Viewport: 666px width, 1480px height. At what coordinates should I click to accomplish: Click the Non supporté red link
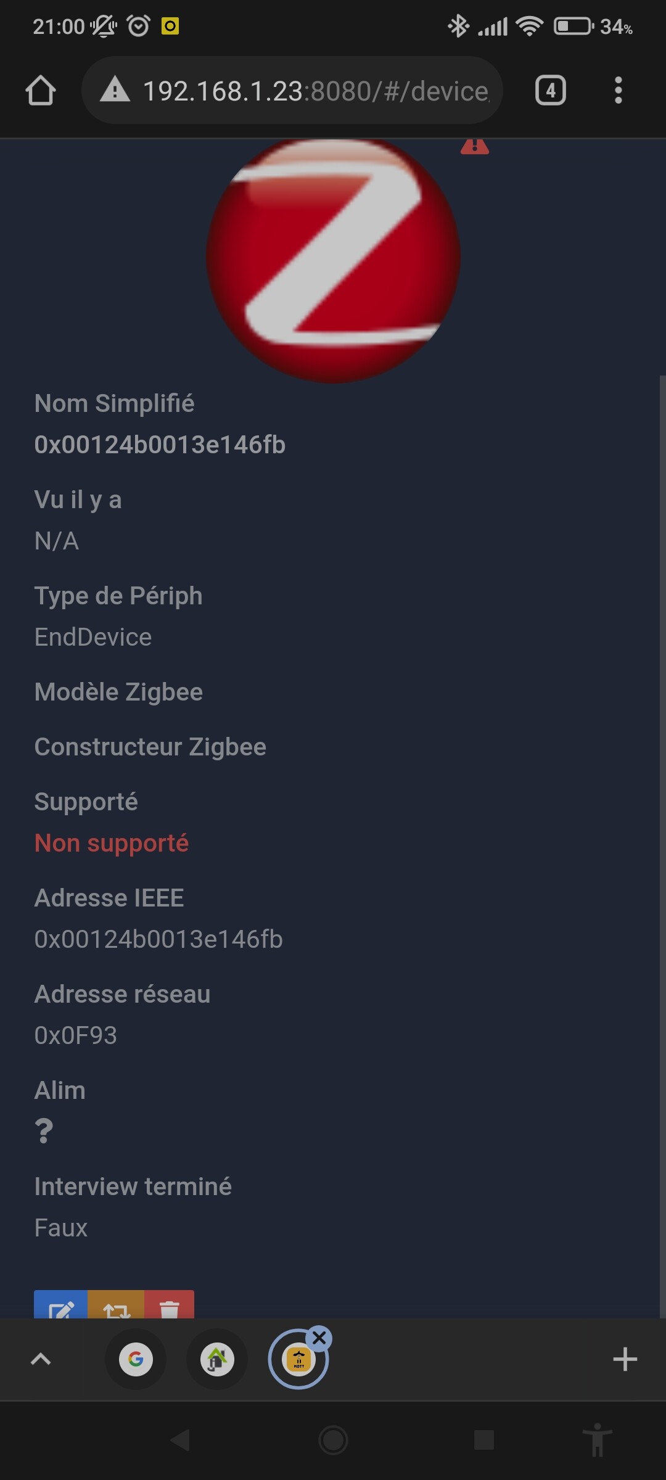tap(112, 843)
